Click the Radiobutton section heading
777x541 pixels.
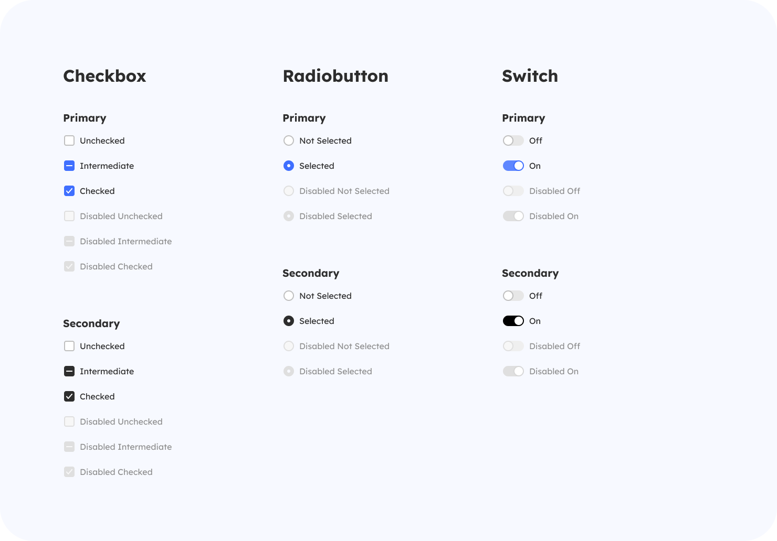[335, 76]
